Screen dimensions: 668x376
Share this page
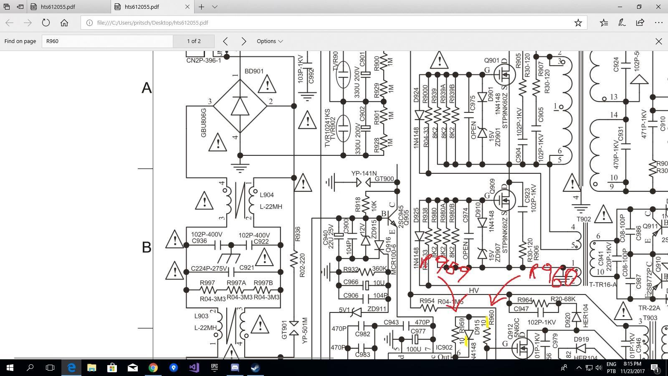640,23
